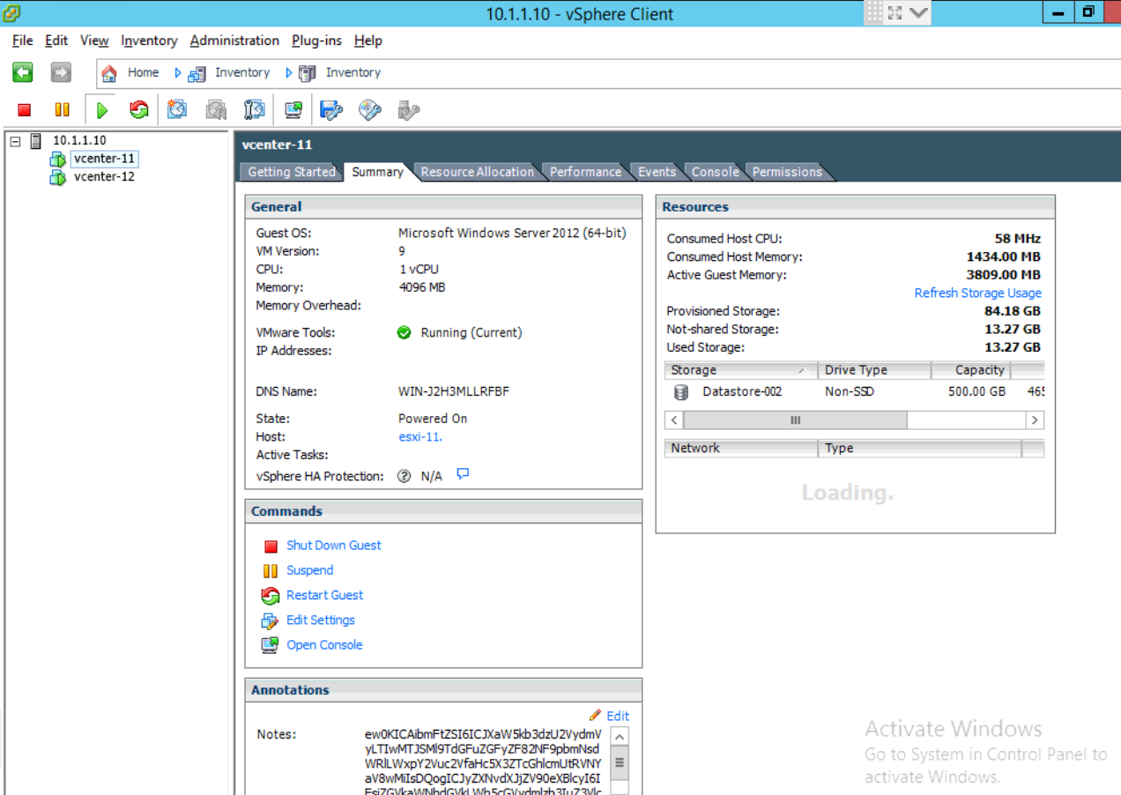Click the Refresh Storage Usage link
Image resolution: width=1121 pixels, height=795 pixels.
point(978,293)
